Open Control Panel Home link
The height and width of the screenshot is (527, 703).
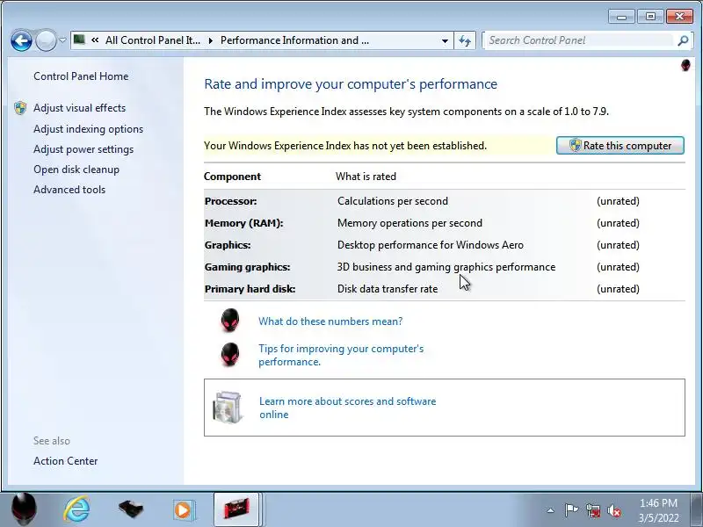coord(81,76)
